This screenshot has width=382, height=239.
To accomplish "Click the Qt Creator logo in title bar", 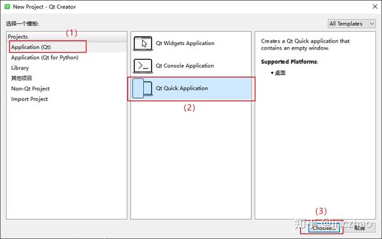I will (x=7, y=6).
